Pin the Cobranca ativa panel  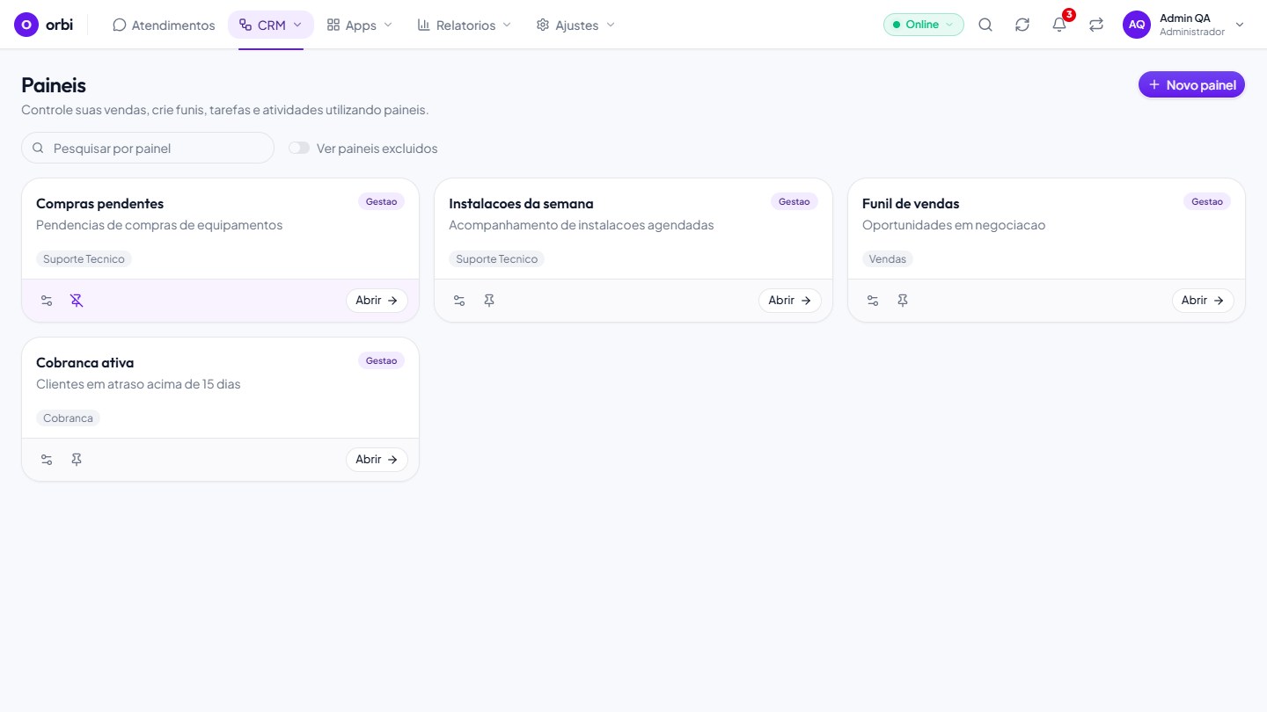77,460
